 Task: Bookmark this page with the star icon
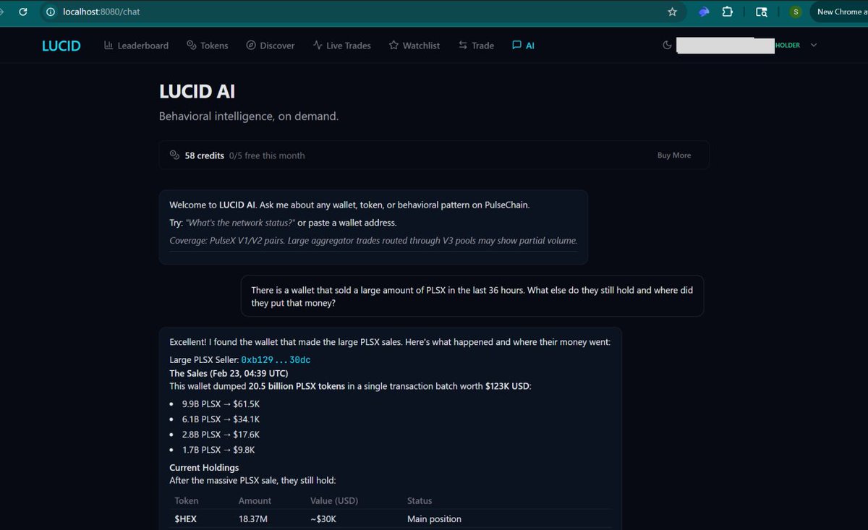click(x=672, y=12)
